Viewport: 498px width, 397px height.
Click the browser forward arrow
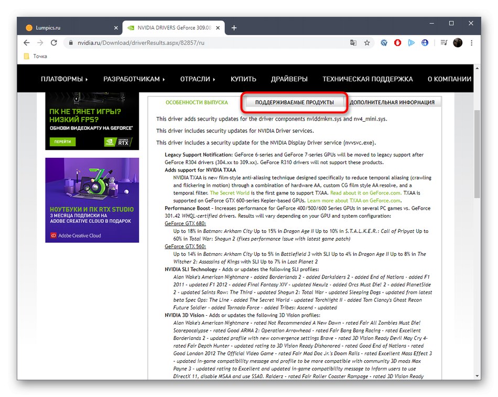(40, 43)
